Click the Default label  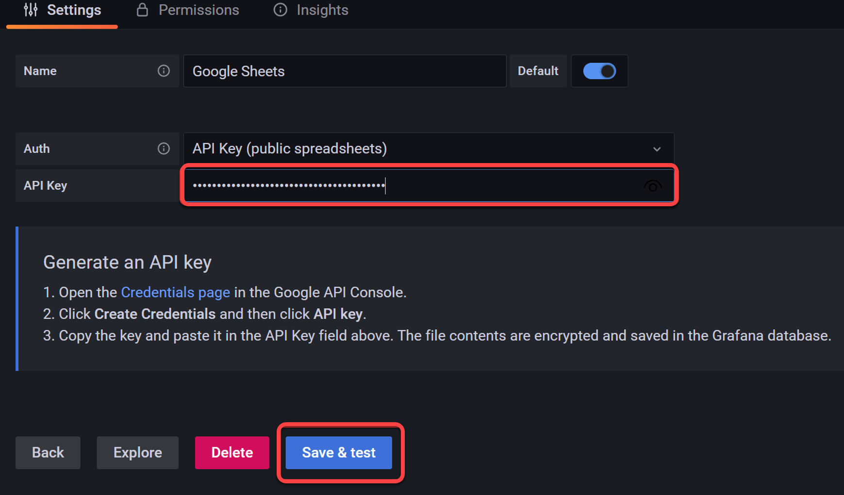(538, 71)
